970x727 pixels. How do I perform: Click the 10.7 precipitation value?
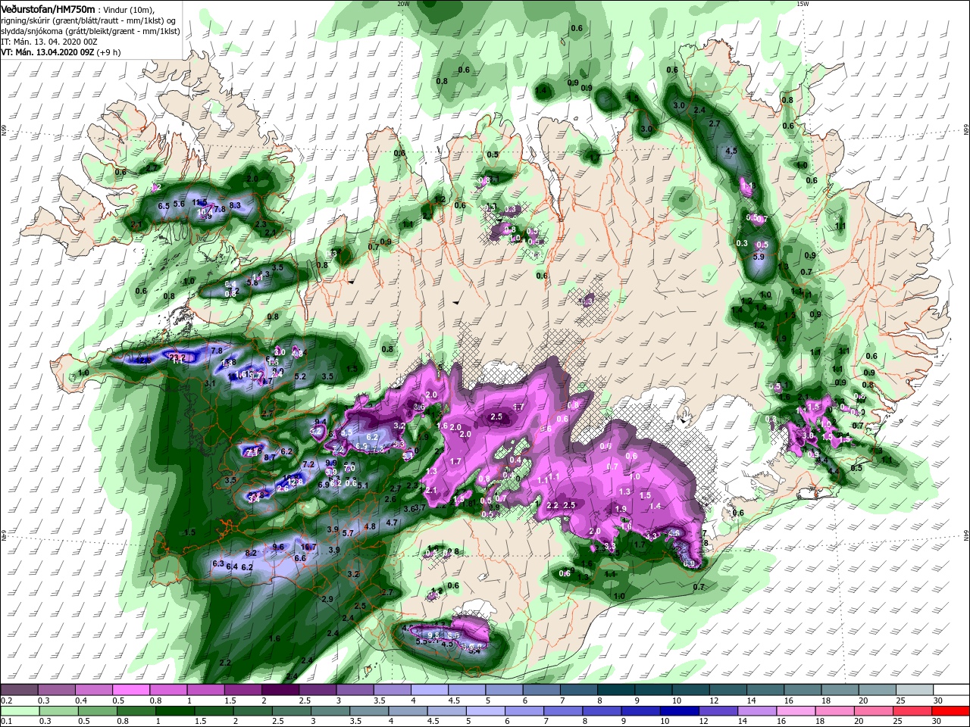(308, 547)
